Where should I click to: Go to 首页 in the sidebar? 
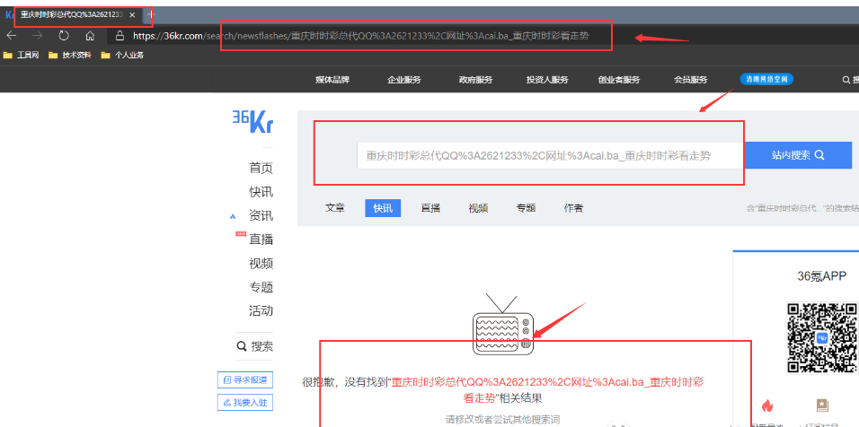[261, 169]
